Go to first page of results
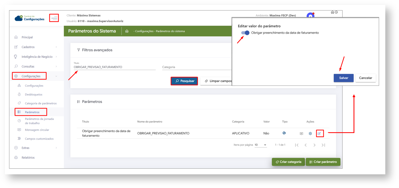The height and width of the screenshot is (188, 399). pyautogui.click(x=297, y=145)
